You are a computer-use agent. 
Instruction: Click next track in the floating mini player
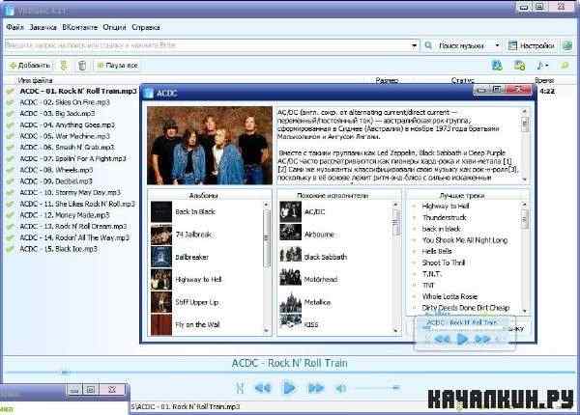[482, 339]
